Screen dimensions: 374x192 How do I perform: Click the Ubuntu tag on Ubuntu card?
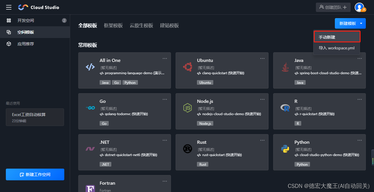point(205,82)
